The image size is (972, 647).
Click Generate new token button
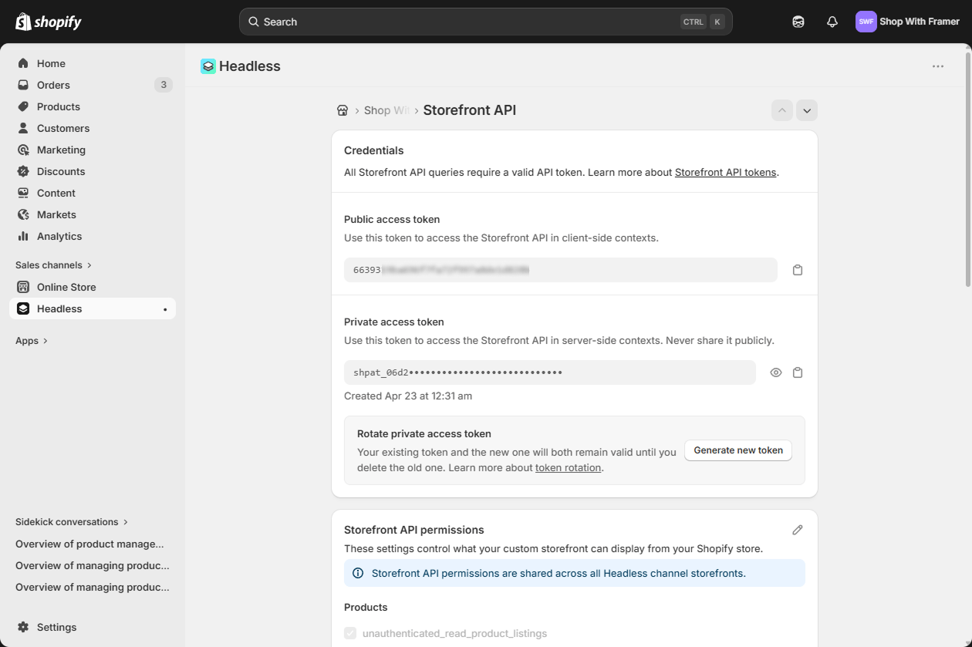tap(738, 450)
